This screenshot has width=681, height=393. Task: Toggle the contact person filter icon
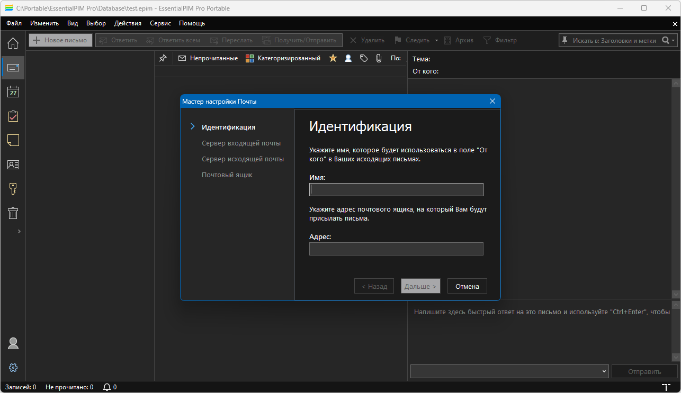pyautogui.click(x=348, y=58)
